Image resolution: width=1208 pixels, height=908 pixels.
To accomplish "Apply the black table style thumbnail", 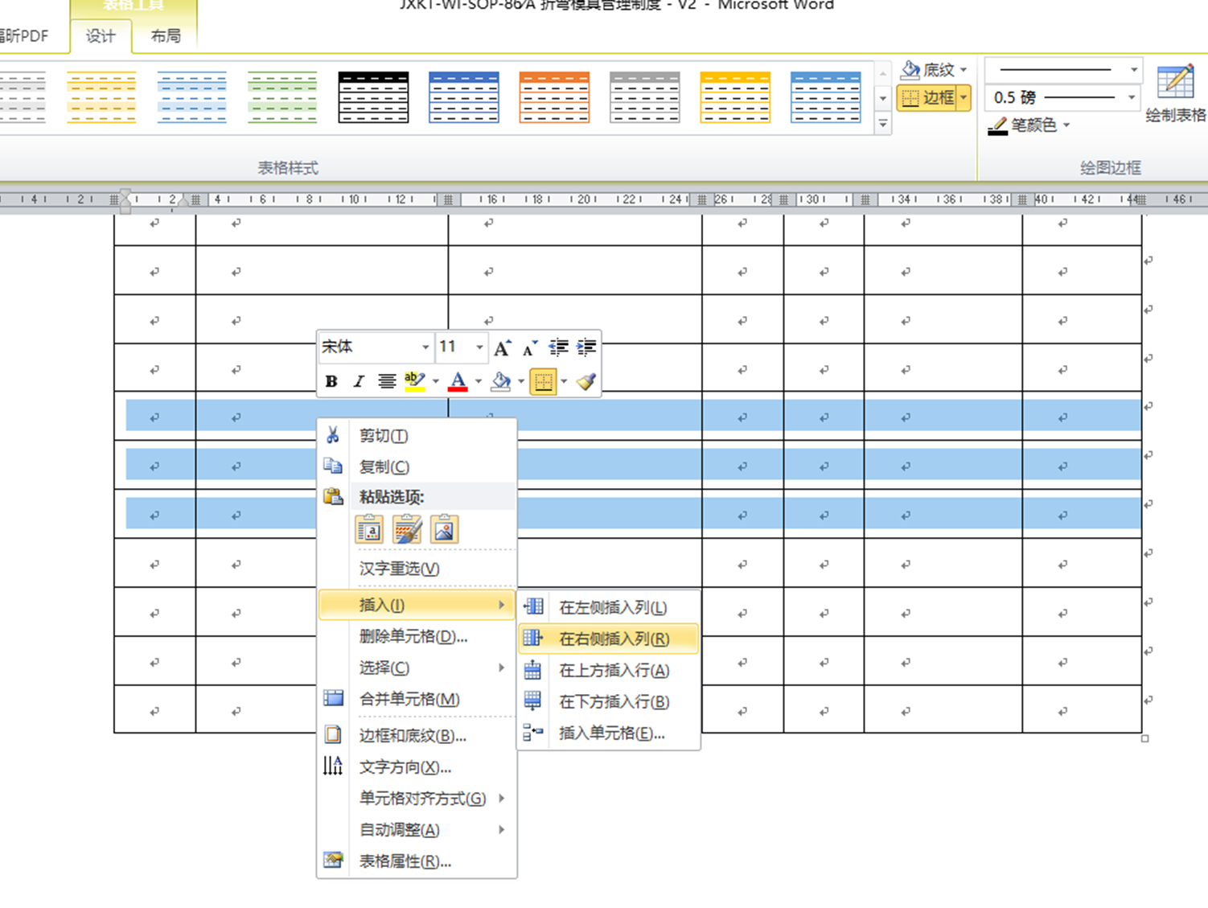I will coord(373,97).
